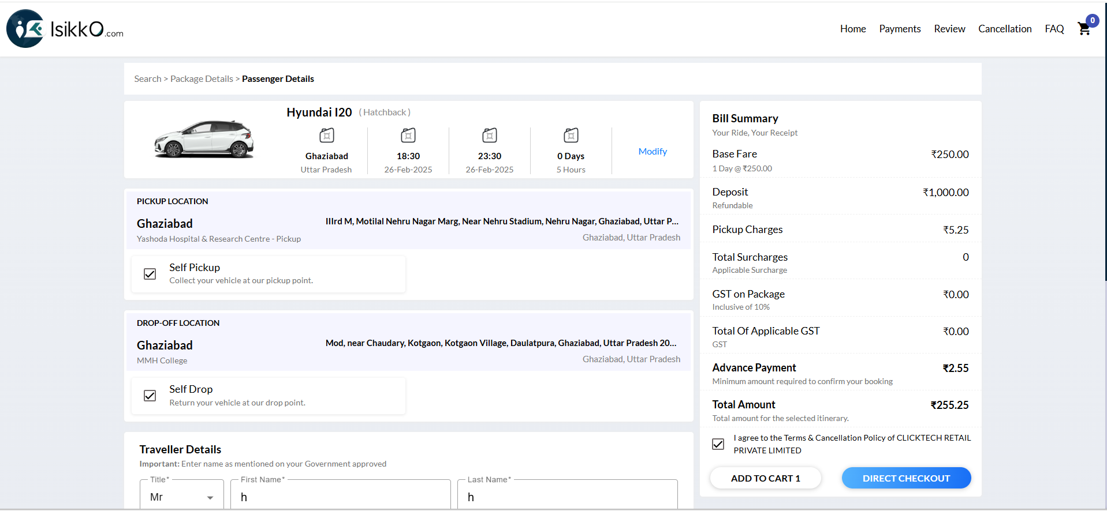Click the Add To Cart 1 button

[x=765, y=478]
